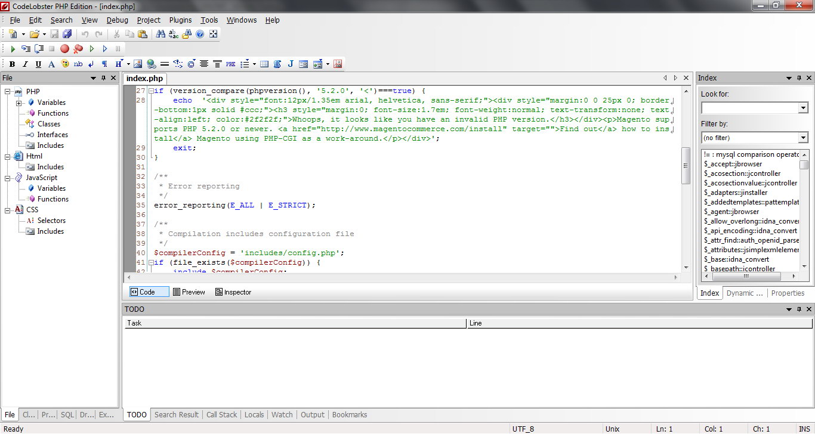
Task: Click the PRE preformatted text icon
Action: [x=231, y=64]
